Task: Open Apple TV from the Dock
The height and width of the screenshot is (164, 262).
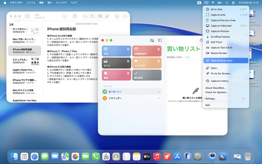Action: (147, 157)
